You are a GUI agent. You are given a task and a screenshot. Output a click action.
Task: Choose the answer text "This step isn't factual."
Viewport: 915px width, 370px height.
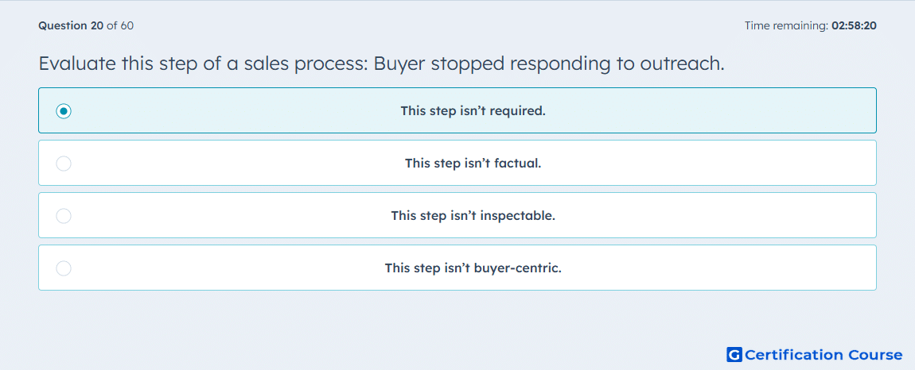pos(473,163)
